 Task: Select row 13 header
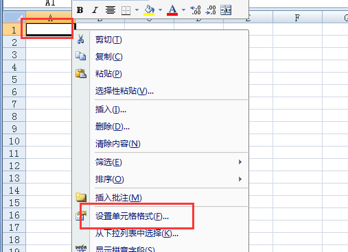14,178
